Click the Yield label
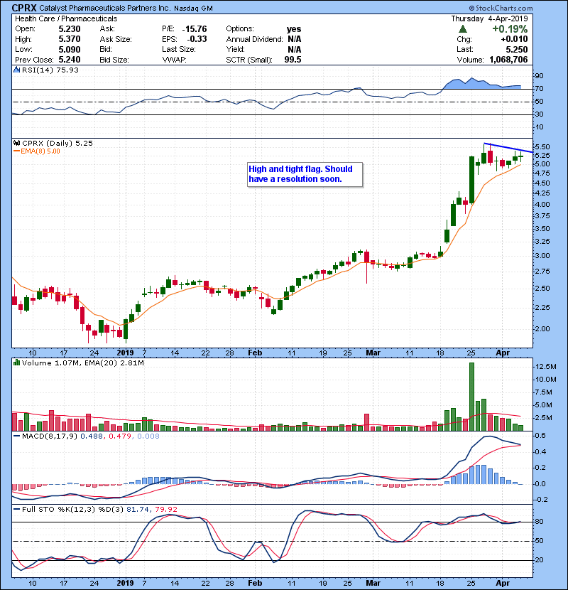The image size is (568, 590). tap(235, 49)
